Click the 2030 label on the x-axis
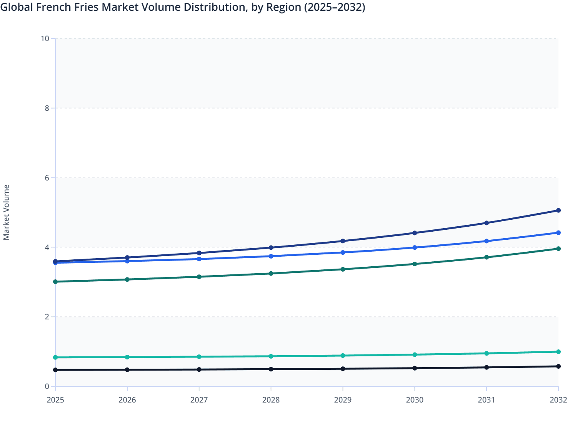 (414, 401)
